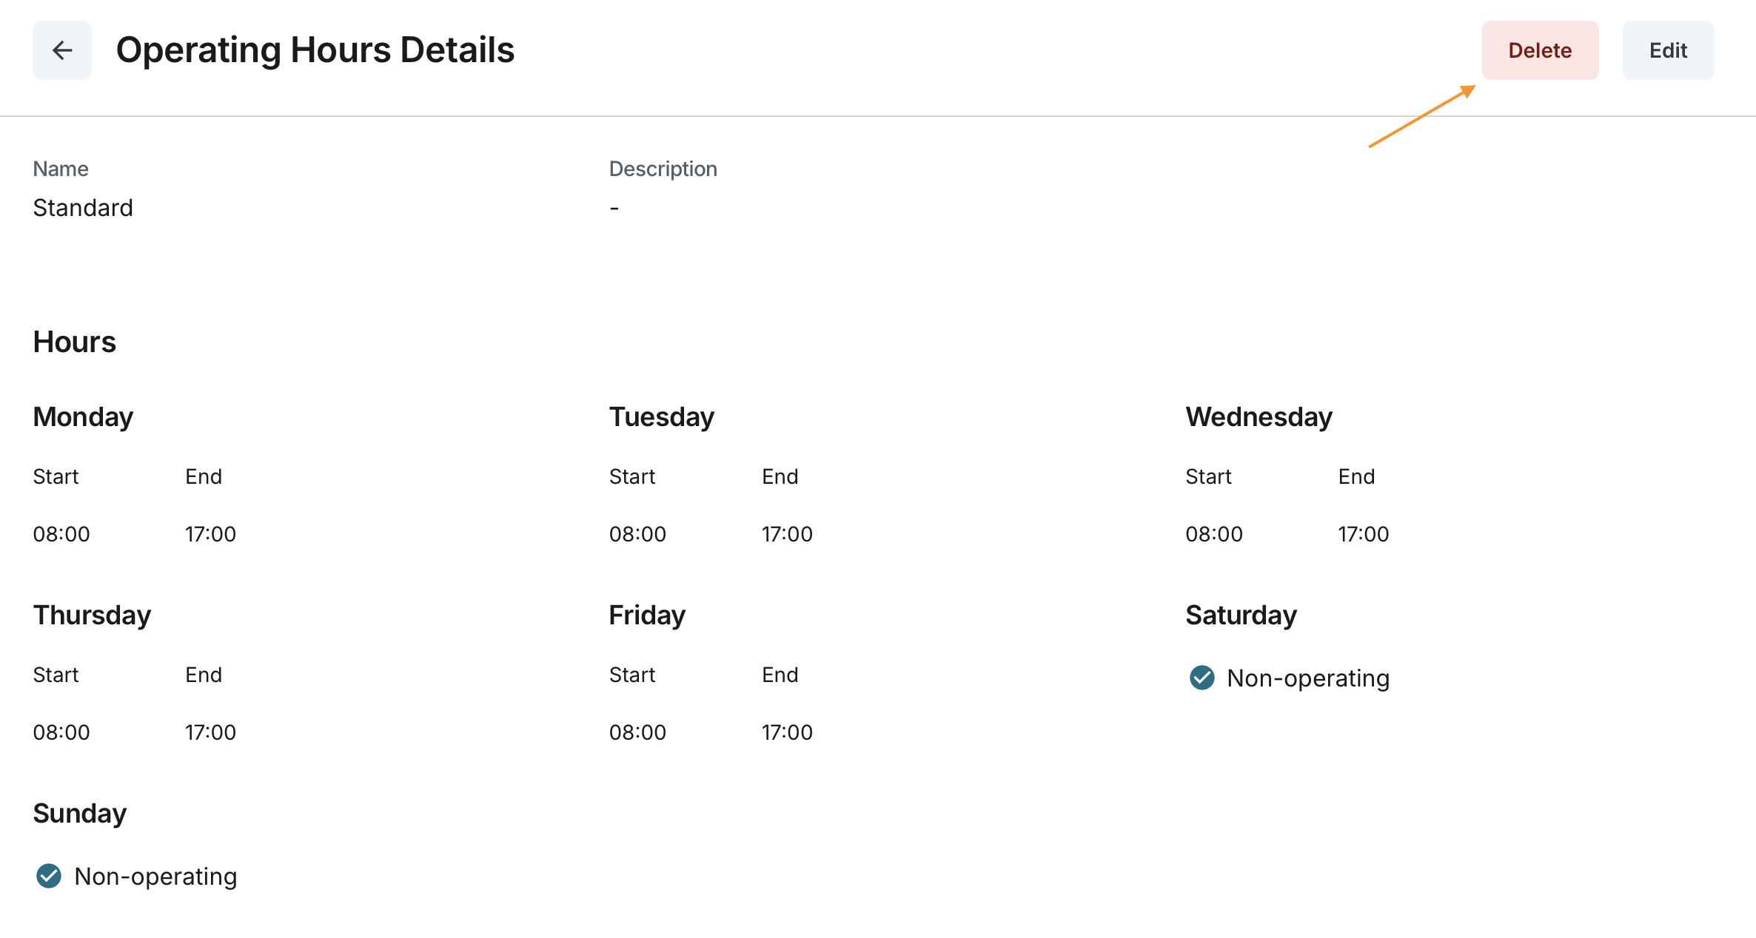The image size is (1756, 938).
Task: Click the Description field label
Action: pos(663,169)
